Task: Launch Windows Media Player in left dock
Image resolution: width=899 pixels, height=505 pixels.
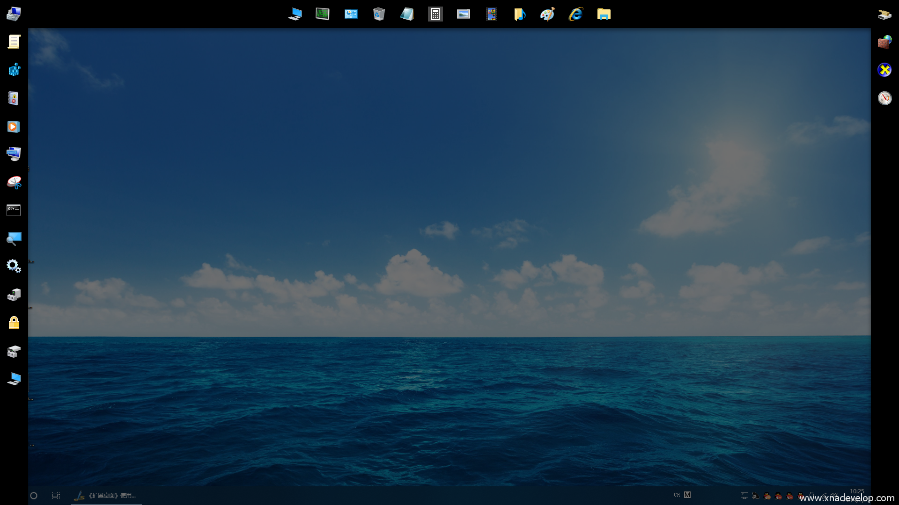Action: (x=14, y=127)
